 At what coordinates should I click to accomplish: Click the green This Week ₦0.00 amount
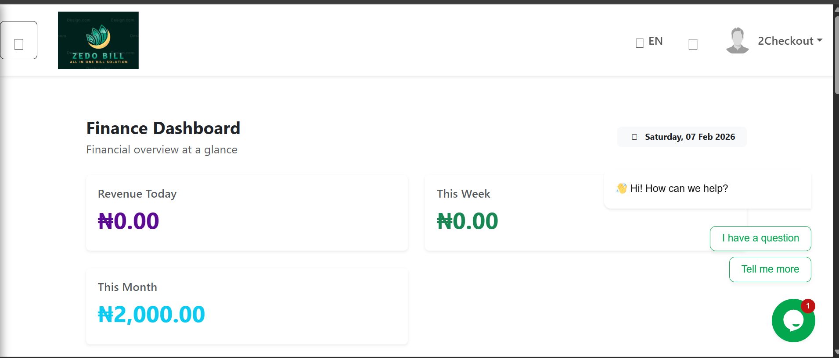click(467, 221)
